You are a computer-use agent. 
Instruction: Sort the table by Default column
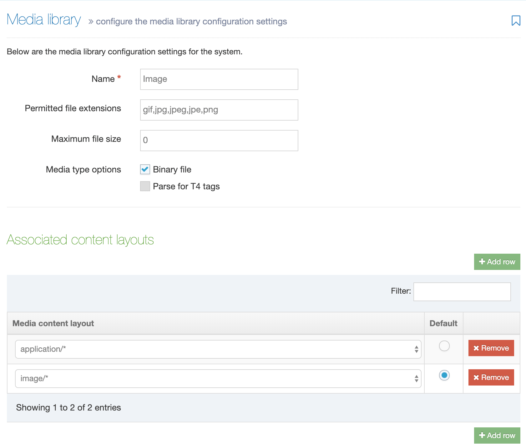[443, 323]
